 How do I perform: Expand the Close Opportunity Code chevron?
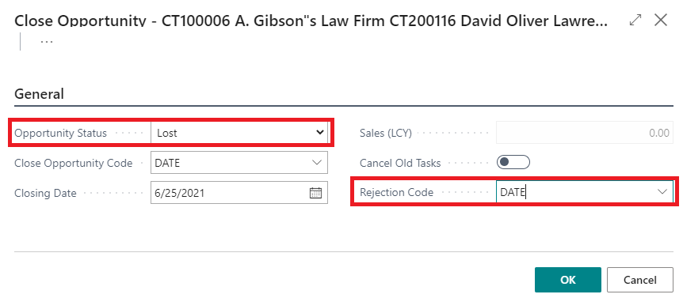point(316,163)
